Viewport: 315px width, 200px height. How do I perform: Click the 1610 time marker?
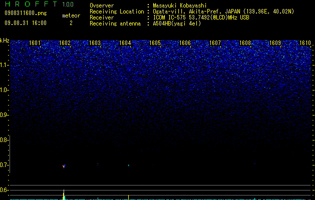coord(305,43)
